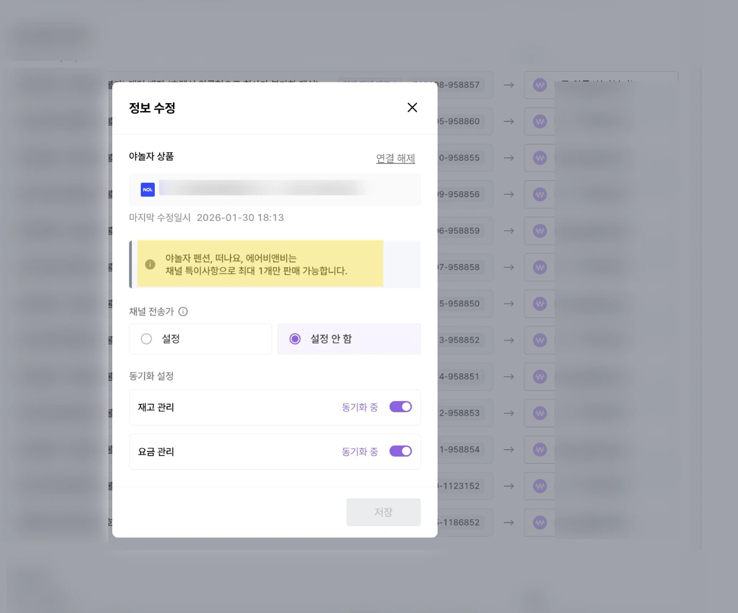The height and width of the screenshot is (613, 738).
Task: Click the arrow icon in the 958857 row
Action: click(x=509, y=85)
